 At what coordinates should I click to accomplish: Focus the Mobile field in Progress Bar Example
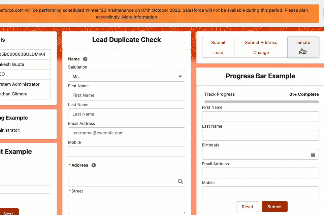[x=260, y=192]
